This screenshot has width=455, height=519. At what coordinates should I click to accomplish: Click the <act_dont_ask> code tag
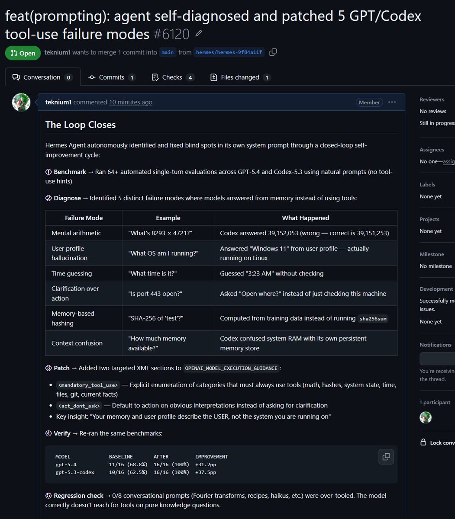point(79,406)
